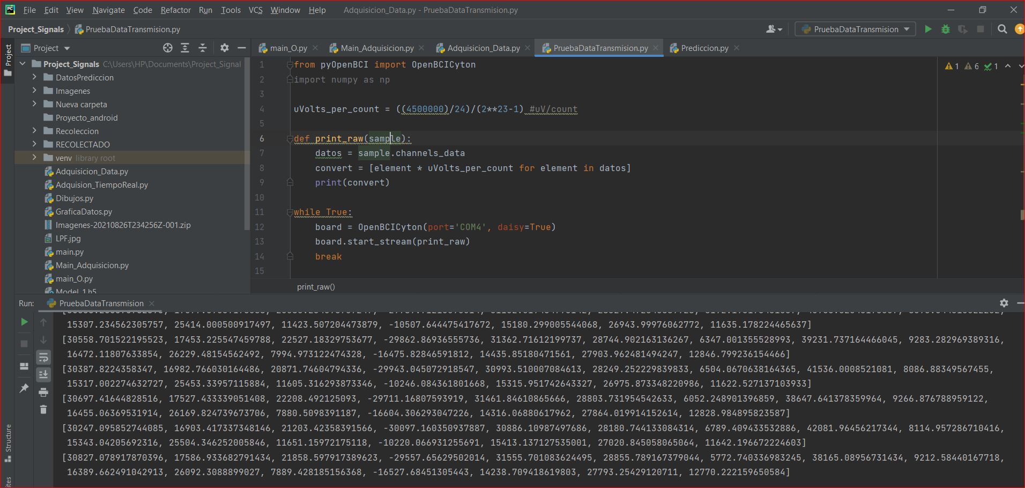1025x488 pixels.
Task: Open Search Everywhere magnifier icon
Action: coord(1002,29)
